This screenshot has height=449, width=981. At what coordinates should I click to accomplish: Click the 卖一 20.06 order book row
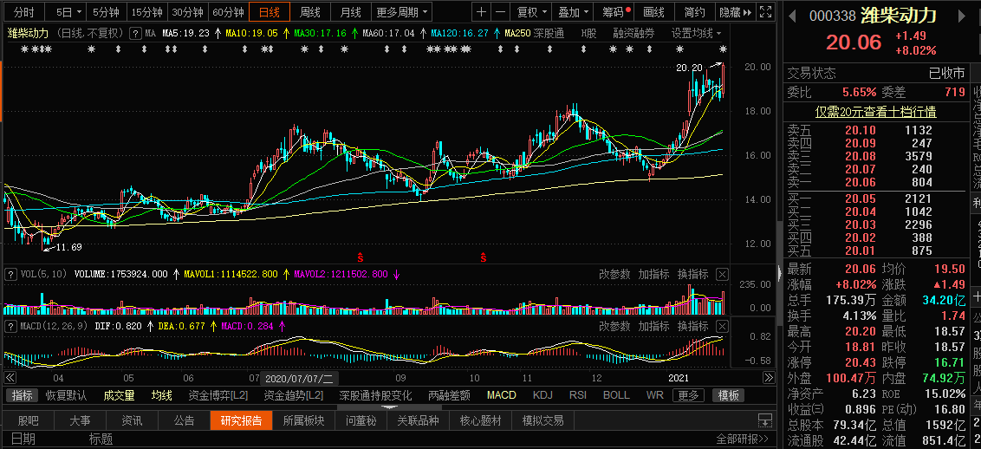[875, 183]
